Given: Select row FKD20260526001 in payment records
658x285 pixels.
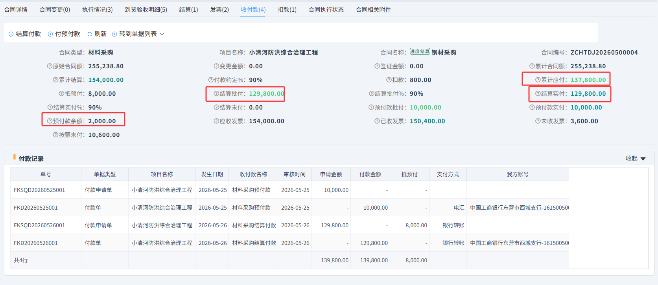Looking at the screenshot, I should (289, 243).
